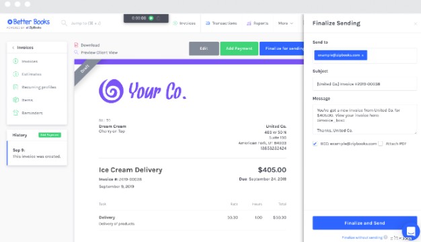The height and width of the screenshot is (242, 421).
Task: Click the Invoices tab dollar icon
Action: 175,24
